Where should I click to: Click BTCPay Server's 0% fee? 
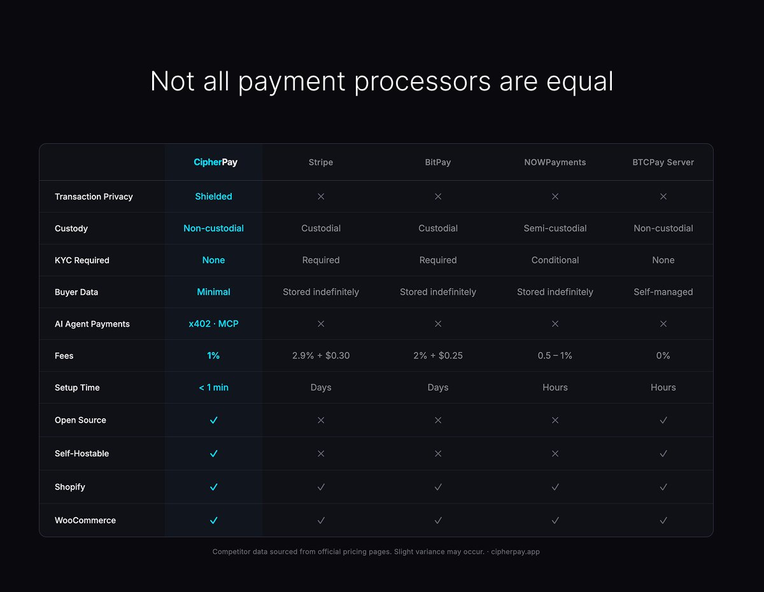(663, 356)
